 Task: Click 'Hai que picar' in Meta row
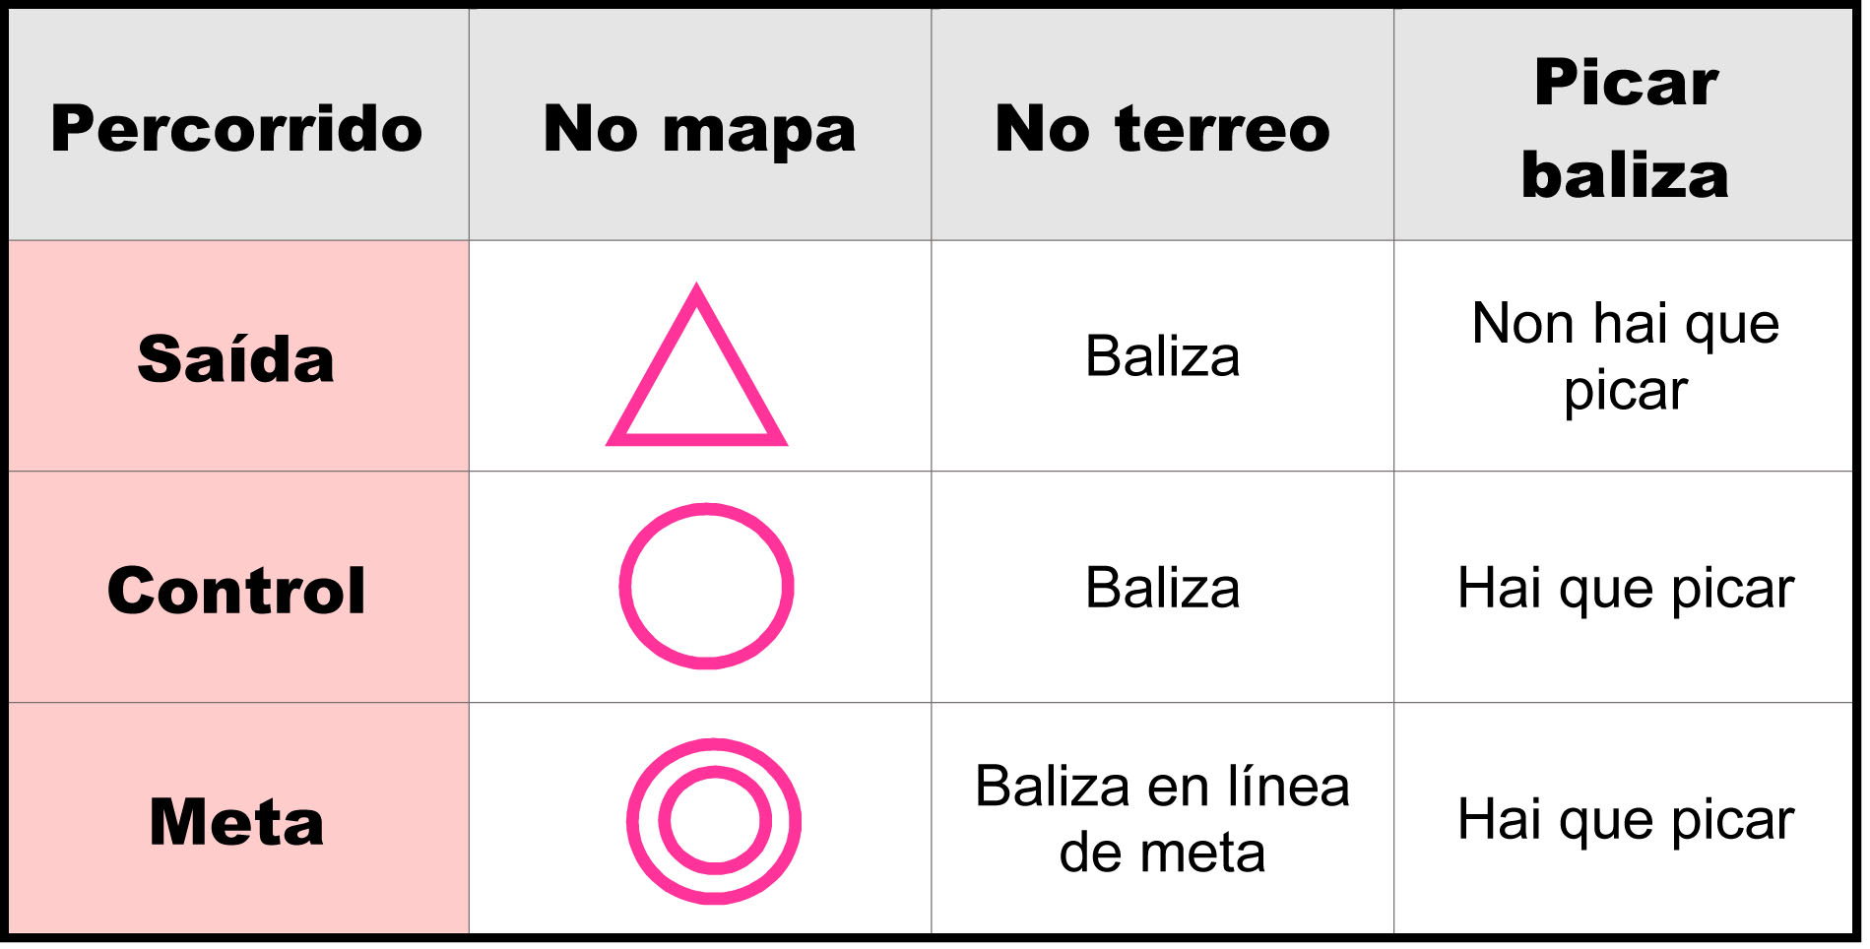click(x=1626, y=820)
